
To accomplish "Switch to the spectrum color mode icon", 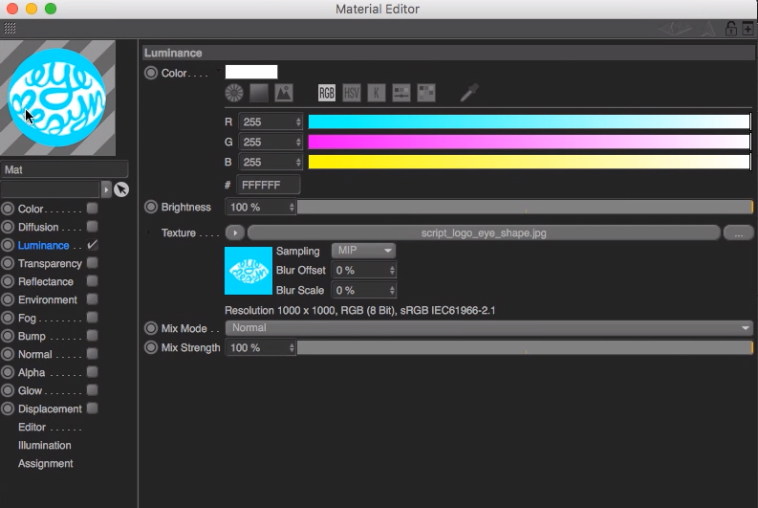I will 259,93.
